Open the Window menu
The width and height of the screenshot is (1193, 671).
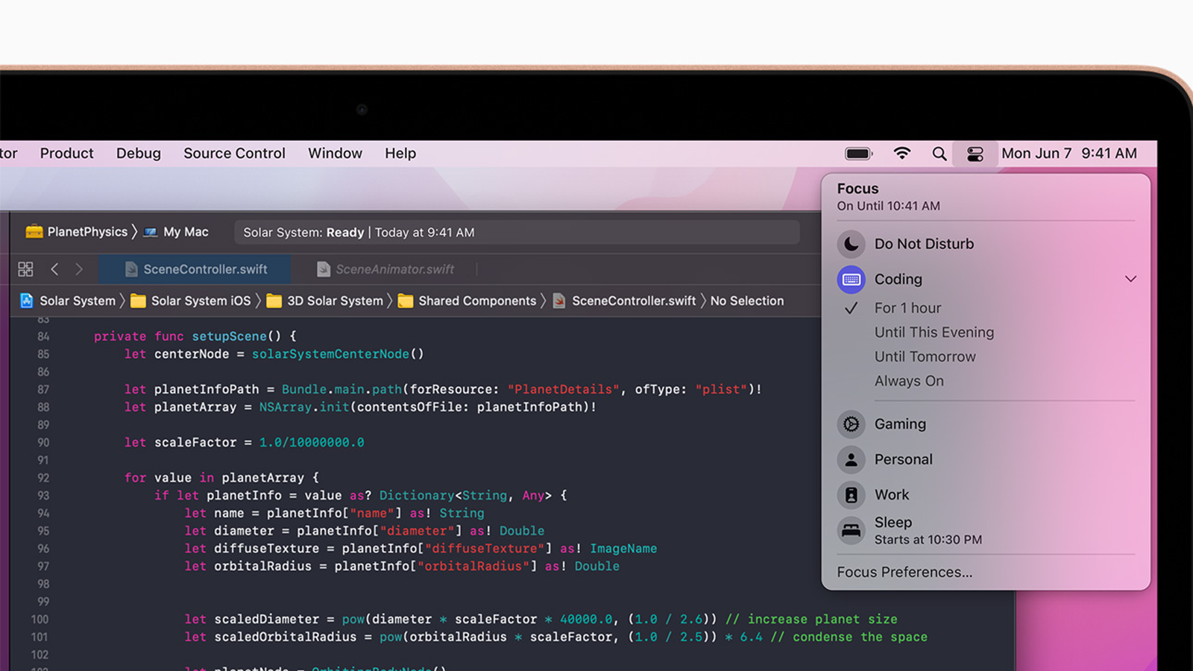[335, 154]
